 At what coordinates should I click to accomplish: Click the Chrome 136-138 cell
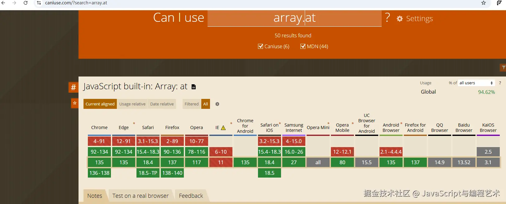click(99, 173)
